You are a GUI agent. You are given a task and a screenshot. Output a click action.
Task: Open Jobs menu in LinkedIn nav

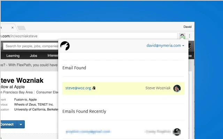(33, 56)
